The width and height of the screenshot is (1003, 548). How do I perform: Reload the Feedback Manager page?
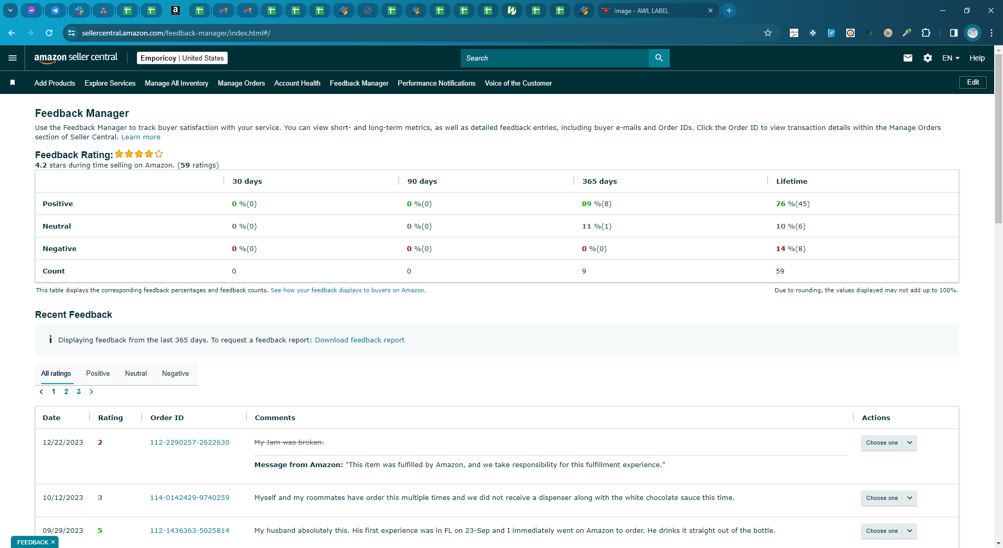point(49,33)
